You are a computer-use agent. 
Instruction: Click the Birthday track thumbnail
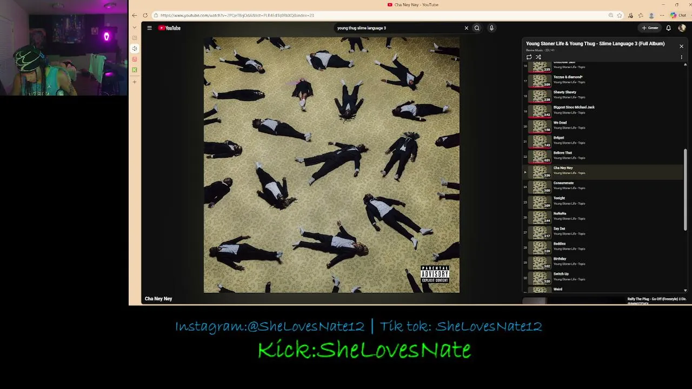coord(540,263)
